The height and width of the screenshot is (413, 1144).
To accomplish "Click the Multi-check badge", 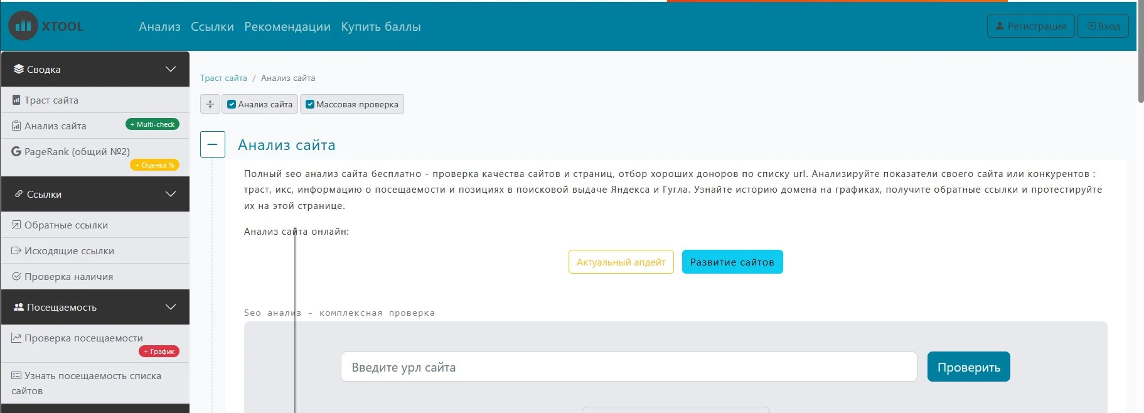I will (x=152, y=124).
